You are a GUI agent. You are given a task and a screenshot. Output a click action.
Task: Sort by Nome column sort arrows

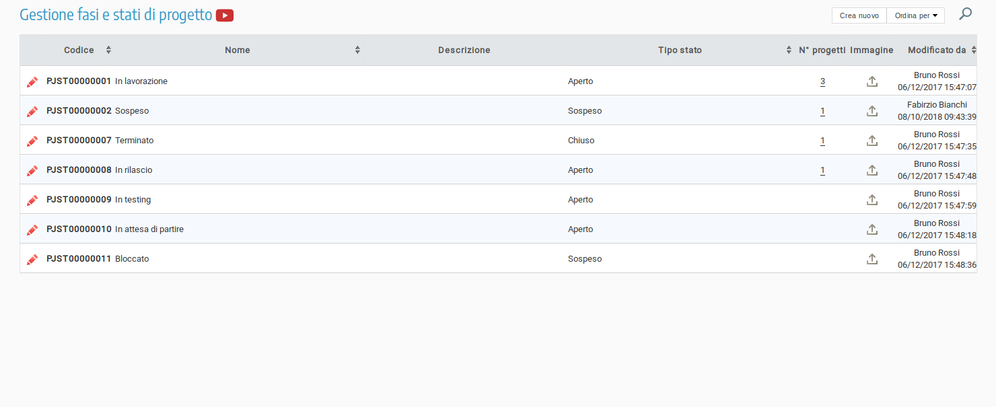(357, 50)
